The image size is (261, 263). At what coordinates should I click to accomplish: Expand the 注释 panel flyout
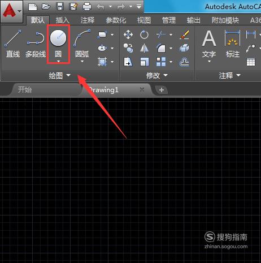pyautogui.click(x=229, y=75)
